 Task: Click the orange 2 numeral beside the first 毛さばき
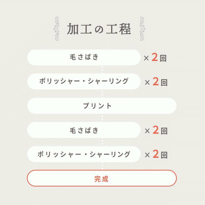(155, 58)
